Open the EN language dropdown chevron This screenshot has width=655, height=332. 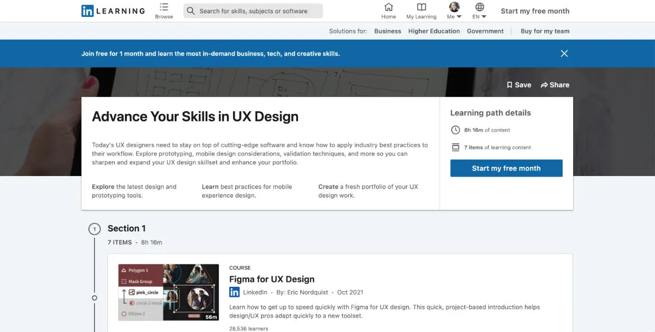(x=485, y=15)
